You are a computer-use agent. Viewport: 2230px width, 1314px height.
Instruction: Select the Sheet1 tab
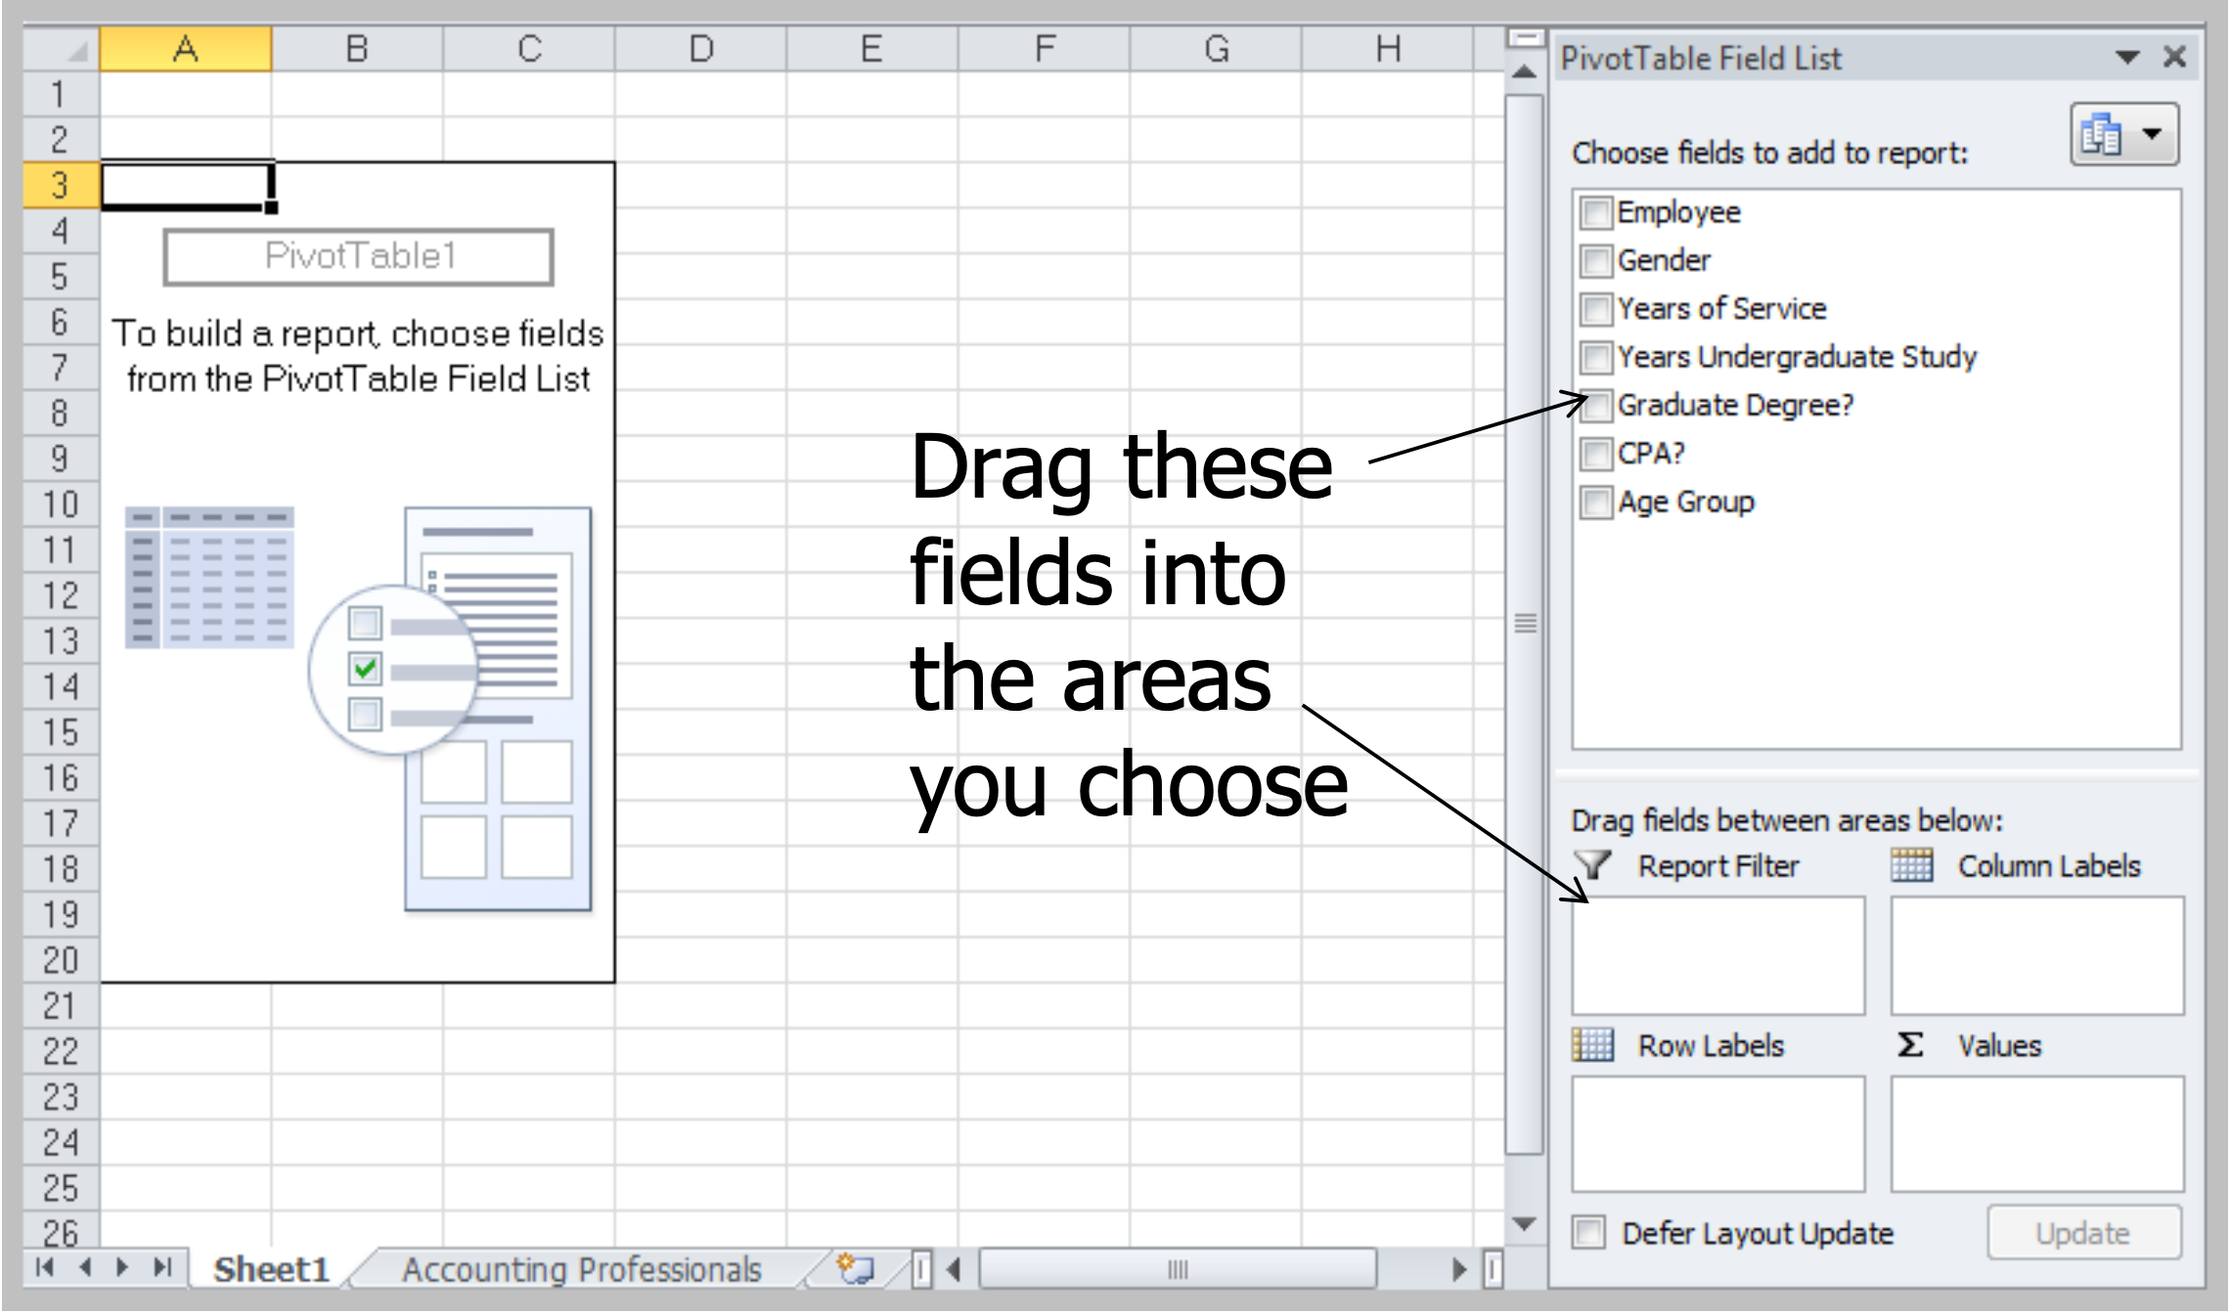click(x=271, y=1269)
